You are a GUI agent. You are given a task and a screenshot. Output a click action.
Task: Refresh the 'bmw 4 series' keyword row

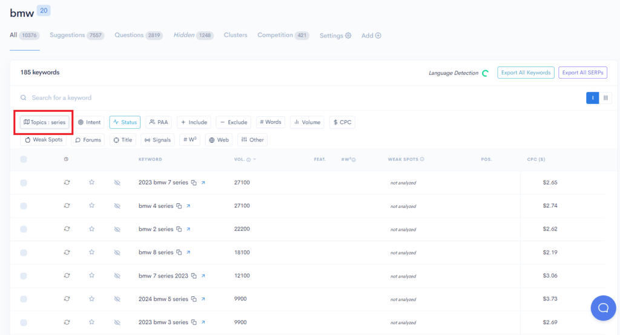67,206
